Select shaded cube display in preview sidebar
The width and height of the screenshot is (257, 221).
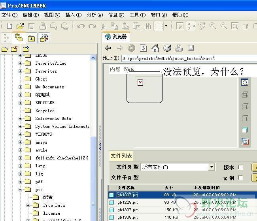click(245, 130)
